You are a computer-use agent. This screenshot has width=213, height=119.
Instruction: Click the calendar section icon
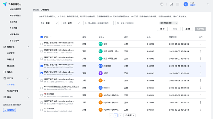(x=5, y=97)
